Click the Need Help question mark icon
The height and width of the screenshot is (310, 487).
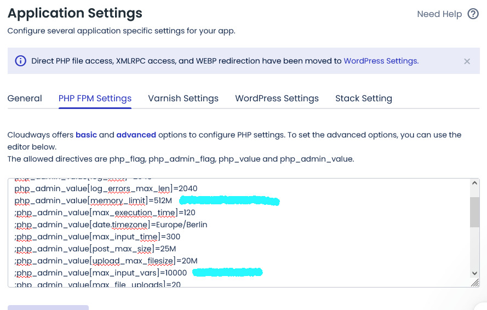pyautogui.click(x=473, y=14)
